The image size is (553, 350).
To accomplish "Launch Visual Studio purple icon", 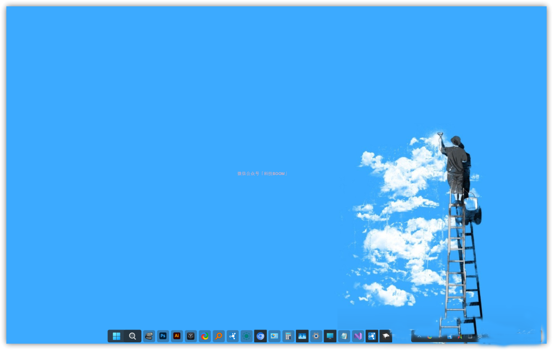I will tap(358, 336).
